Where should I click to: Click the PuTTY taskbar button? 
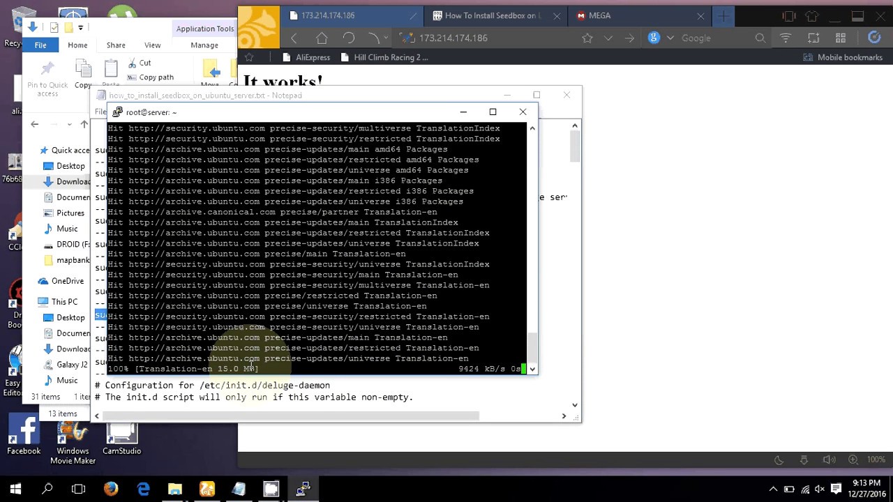(x=303, y=489)
